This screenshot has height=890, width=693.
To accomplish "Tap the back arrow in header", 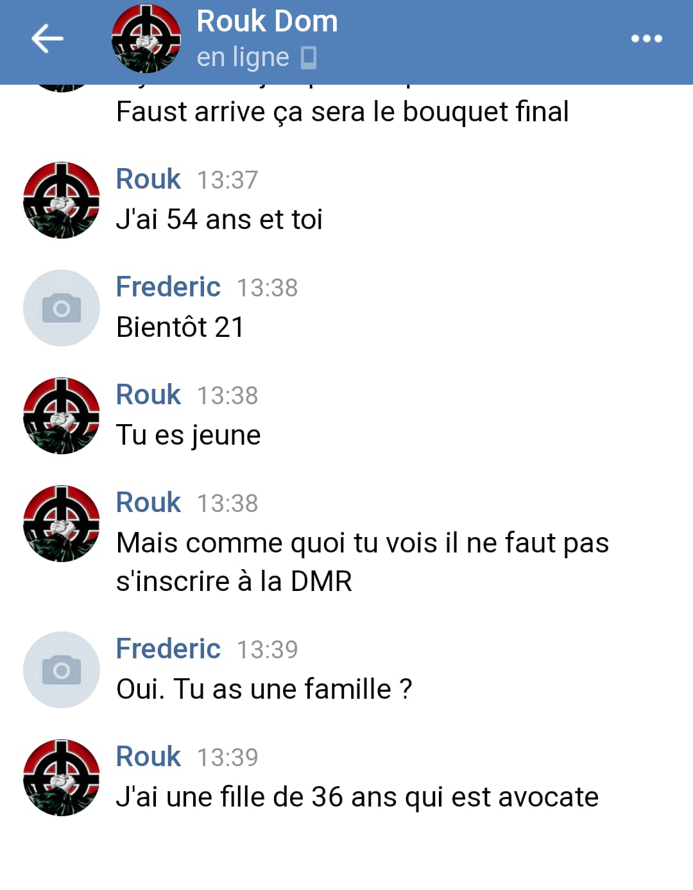I will [47, 39].
